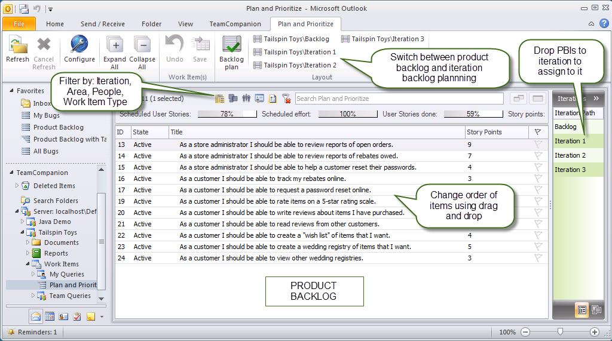612x341 pixels.
Task: Expand the Team Queries node
Action: click(33, 296)
